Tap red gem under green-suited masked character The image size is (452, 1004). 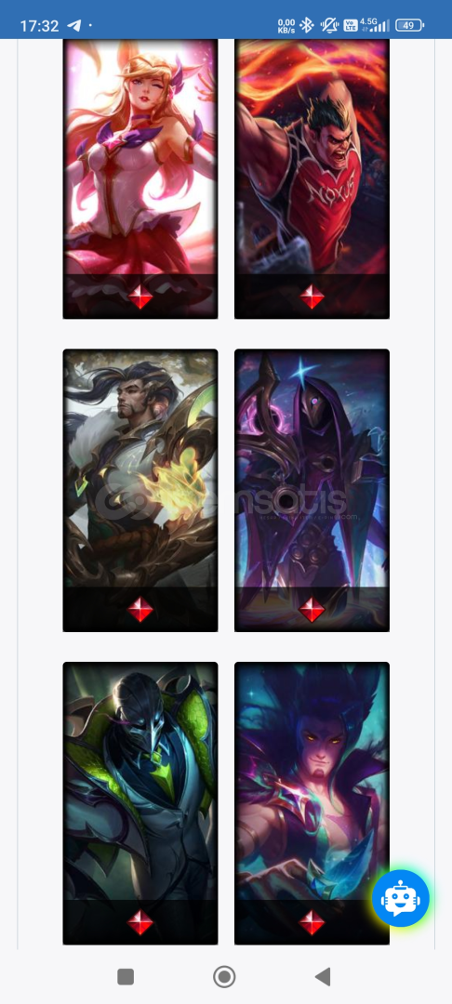point(140,923)
